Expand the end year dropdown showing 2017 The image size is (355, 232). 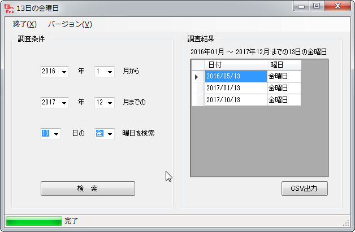pos(64,103)
